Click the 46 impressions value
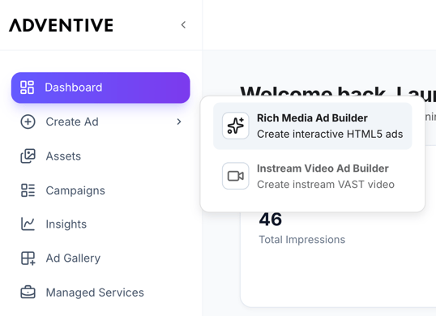Screen dimensions: 436x316 (x=271, y=220)
